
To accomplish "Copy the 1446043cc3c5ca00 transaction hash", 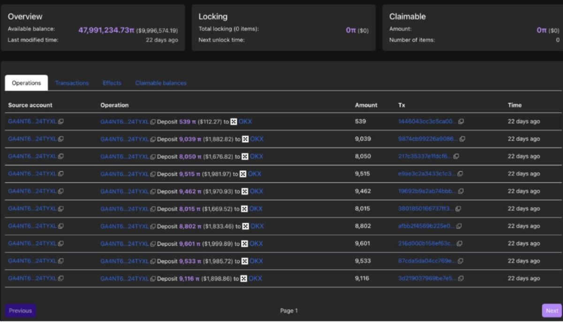I will [x=461, y=122].
